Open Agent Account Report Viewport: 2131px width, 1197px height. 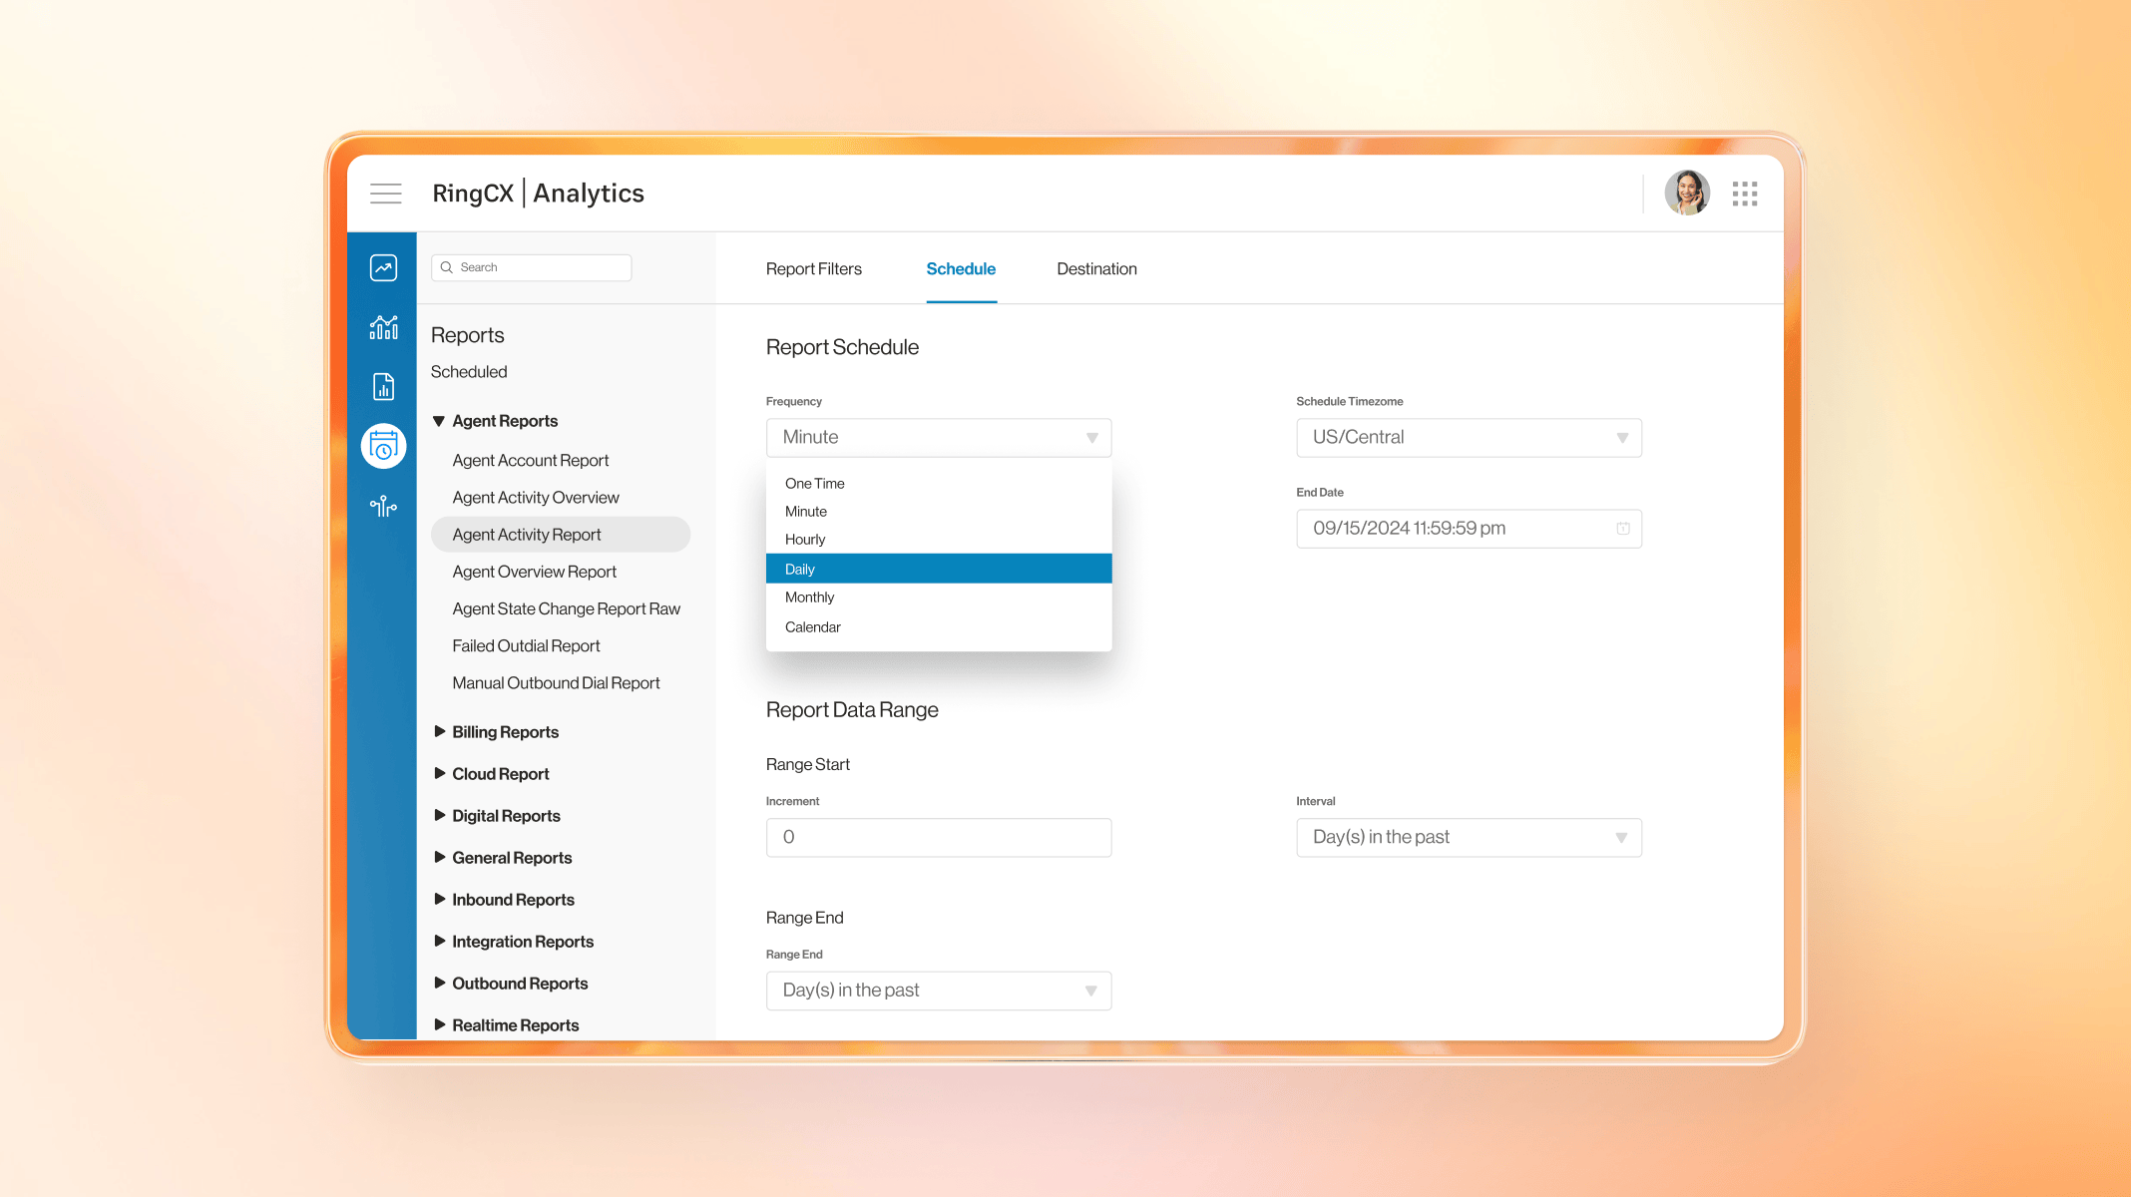pos(530,461)
